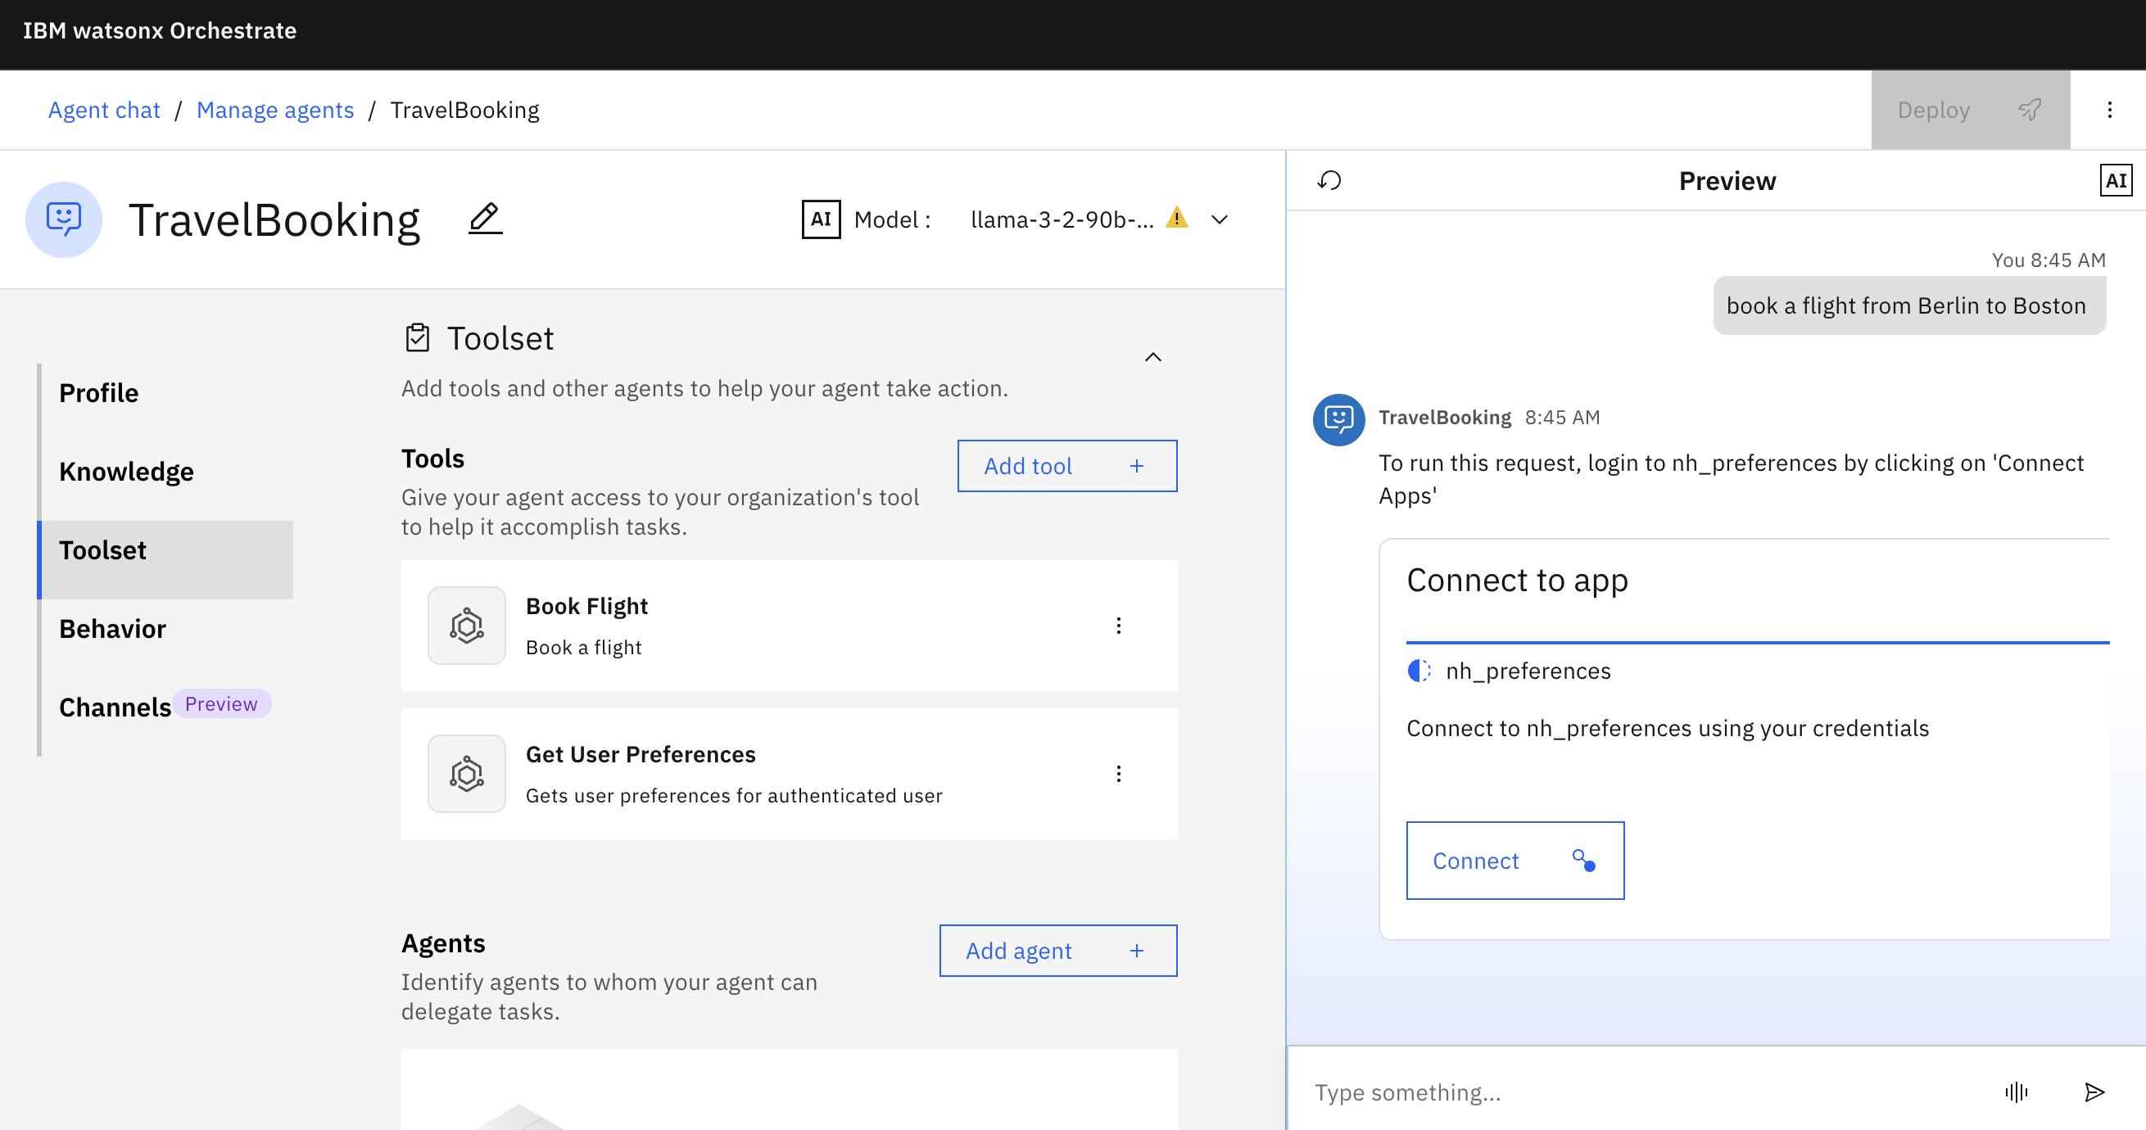Click the Add tool button
The height and width of the screenshot is (1130, 2146).
point(1066,465)
